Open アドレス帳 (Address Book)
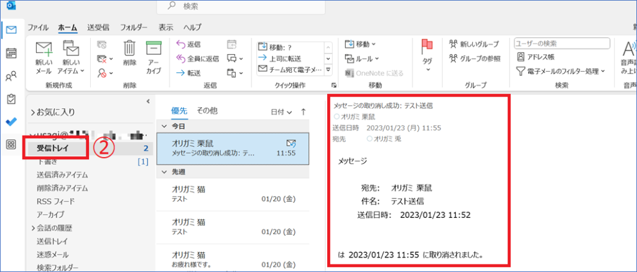The width and height of the screenshot is (637, 272). pos(536,57)
